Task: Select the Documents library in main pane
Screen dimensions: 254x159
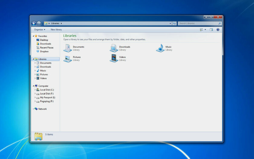Action: pyautogui.click(x=74, y=48)
